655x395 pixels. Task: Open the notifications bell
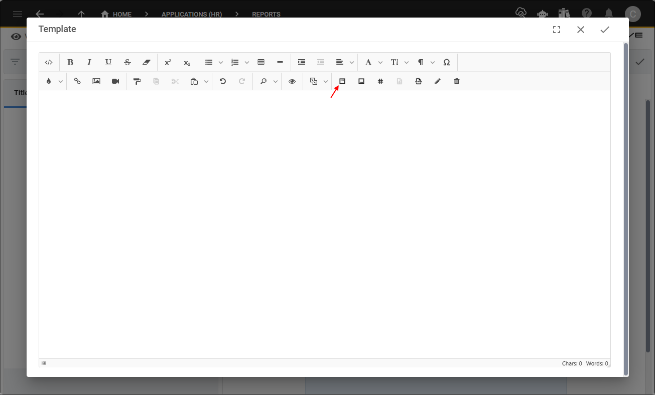(608, 13)
